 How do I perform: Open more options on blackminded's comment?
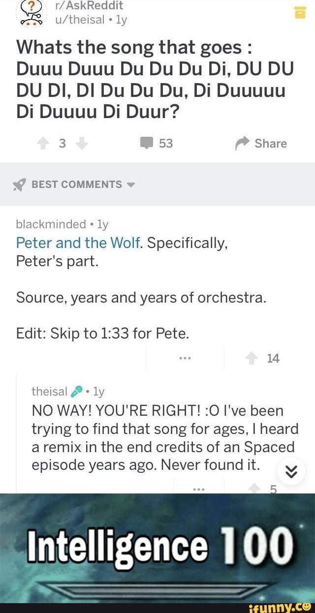click(185, 358)
